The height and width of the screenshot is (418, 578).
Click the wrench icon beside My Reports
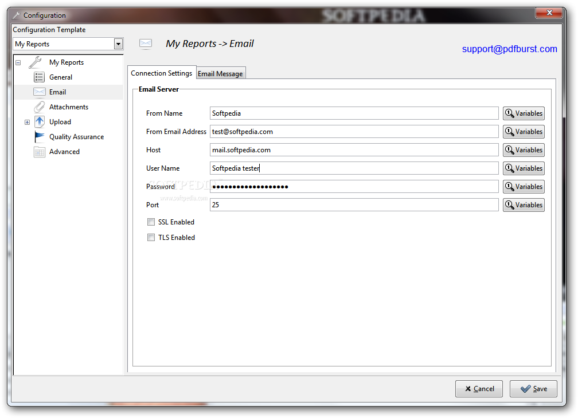[36, 62]
